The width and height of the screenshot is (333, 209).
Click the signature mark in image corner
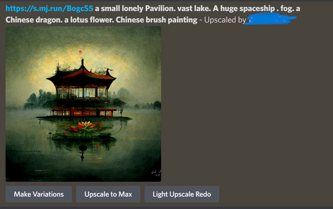tap(156, 173)
